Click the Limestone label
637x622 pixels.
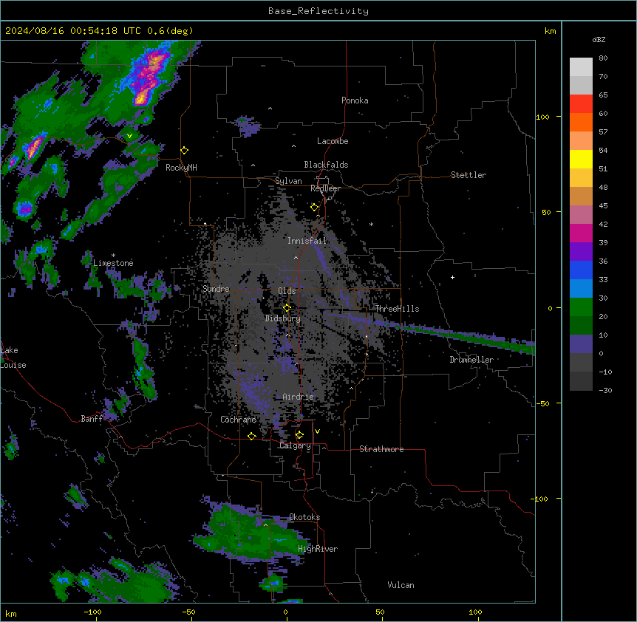coord(113,263)
